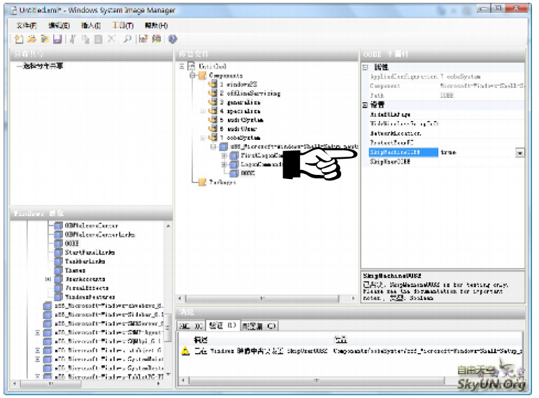Click the Close Answer File folder icon beside Save

pos(44,39)
